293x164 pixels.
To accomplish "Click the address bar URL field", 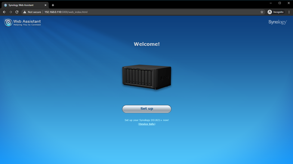I will [x=120, y=12].
